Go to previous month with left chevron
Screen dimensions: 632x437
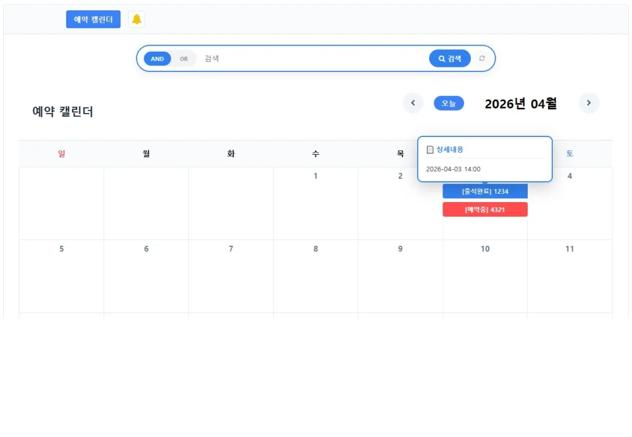[413, 103]
